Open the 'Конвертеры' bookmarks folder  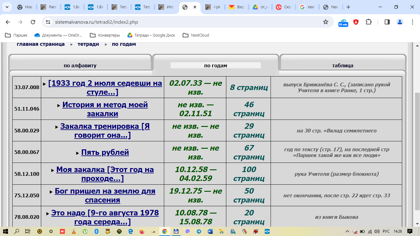105,35
